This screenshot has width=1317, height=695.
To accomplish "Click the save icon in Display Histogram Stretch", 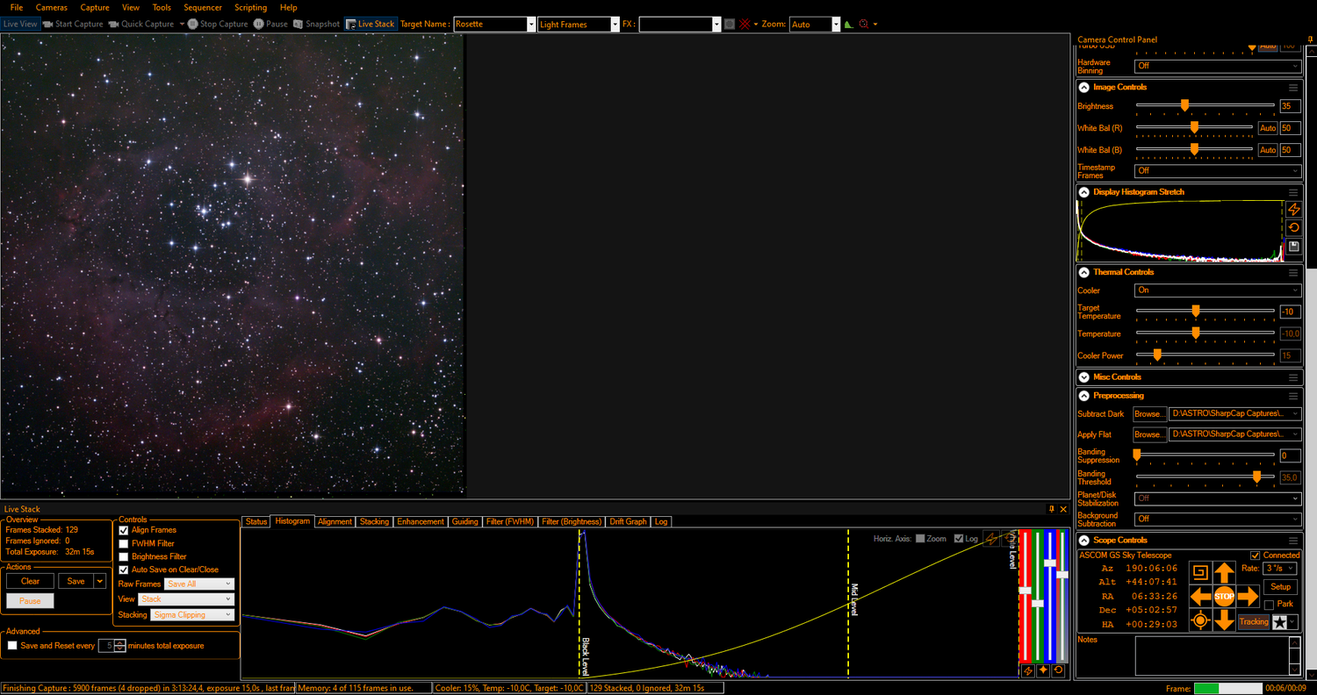I will tap(1293, 247).
